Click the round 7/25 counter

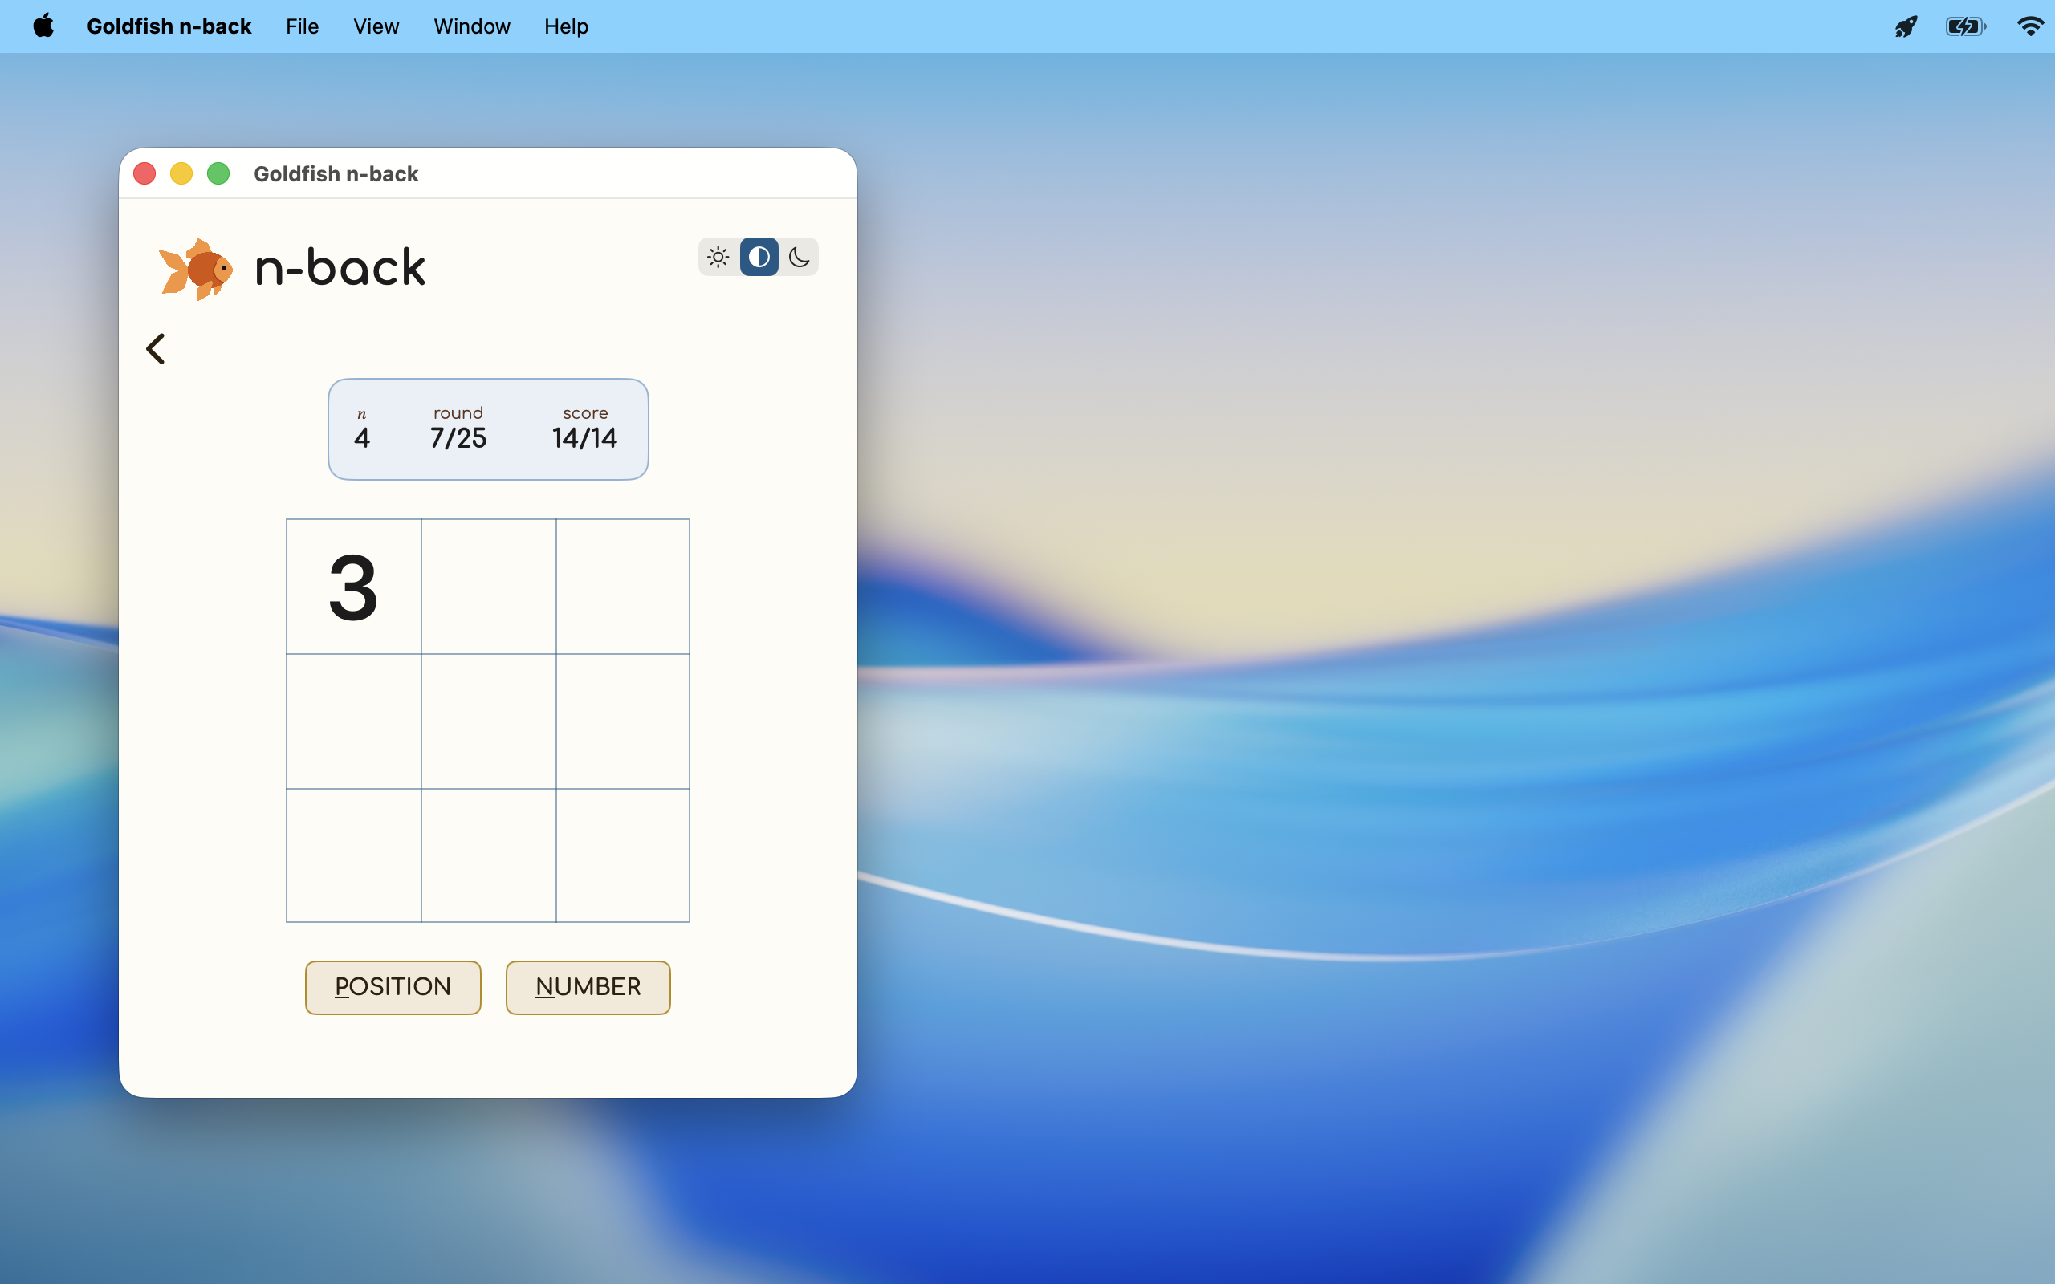pos(458,428)
